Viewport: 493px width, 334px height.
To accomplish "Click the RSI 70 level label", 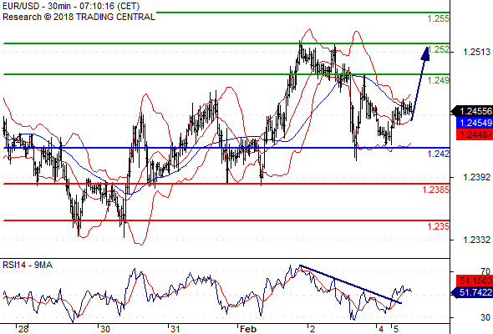I will coord(485,271).
